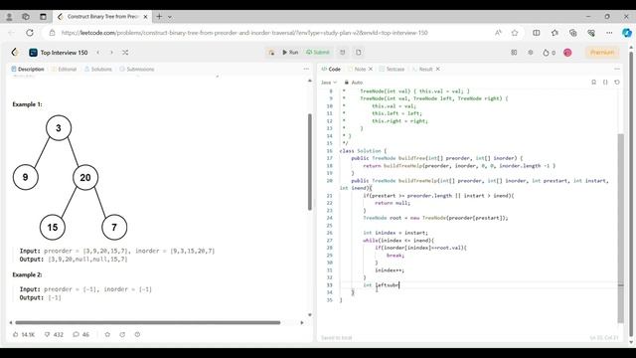This screenshot has width=636, height=358.
Task: Go to the next problem arrow
Action: click(111, 53)
